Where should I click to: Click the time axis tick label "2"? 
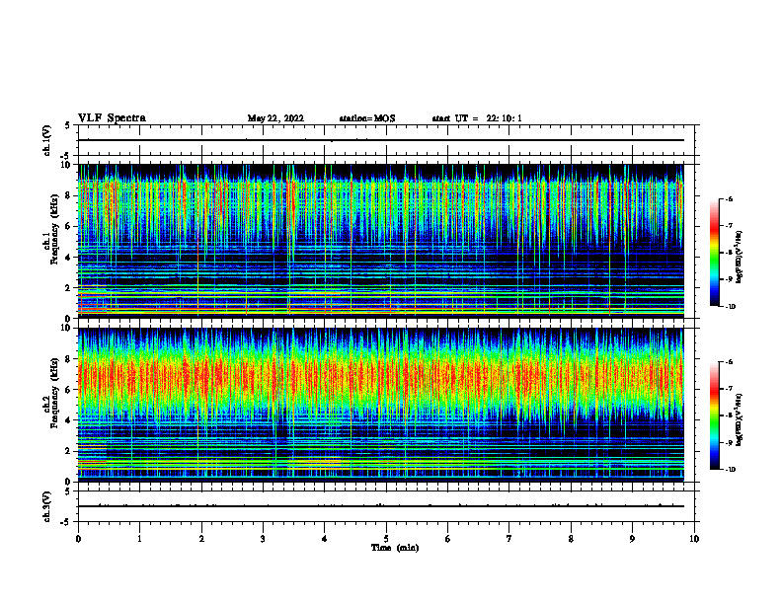pos(201,539)
